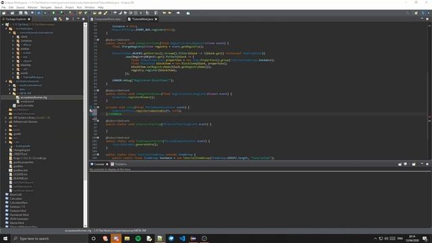Open the Edit menu

coord(11,7)
